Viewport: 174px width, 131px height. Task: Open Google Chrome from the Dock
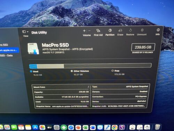[x=114, y=127]
